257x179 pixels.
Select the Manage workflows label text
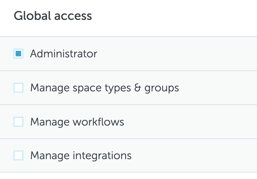tap(77, 122)
